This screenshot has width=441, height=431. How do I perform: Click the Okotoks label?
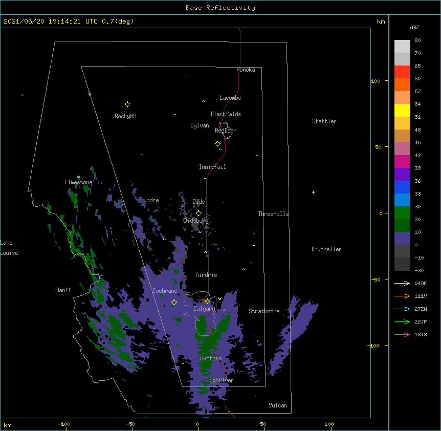211,358
